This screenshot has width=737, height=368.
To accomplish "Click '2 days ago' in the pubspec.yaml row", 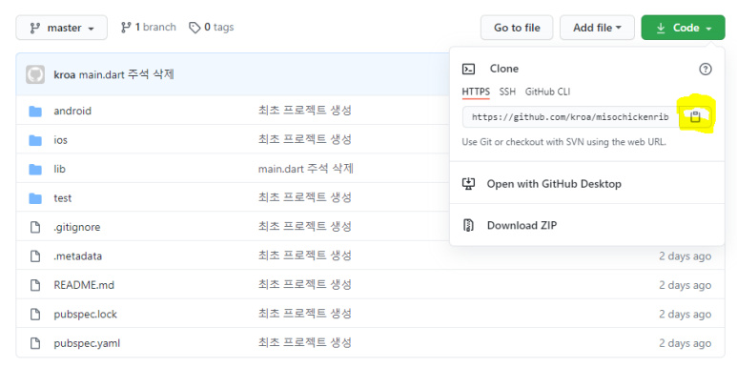I will click(685, 343).
